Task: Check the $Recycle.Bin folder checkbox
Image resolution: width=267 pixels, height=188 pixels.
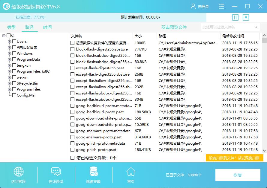Action: coord(14,83)
